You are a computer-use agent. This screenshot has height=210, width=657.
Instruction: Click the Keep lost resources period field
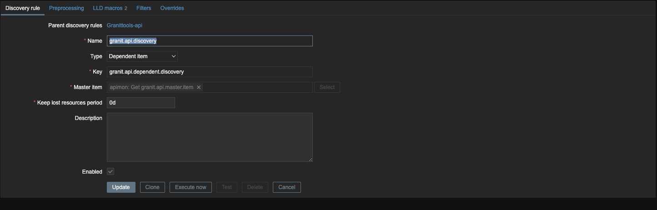click(x=141, y=103)
